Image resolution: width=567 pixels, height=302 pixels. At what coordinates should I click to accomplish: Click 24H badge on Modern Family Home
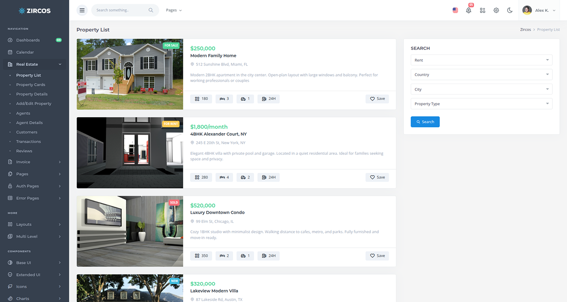pyautogui.click(x=268, y=99)
